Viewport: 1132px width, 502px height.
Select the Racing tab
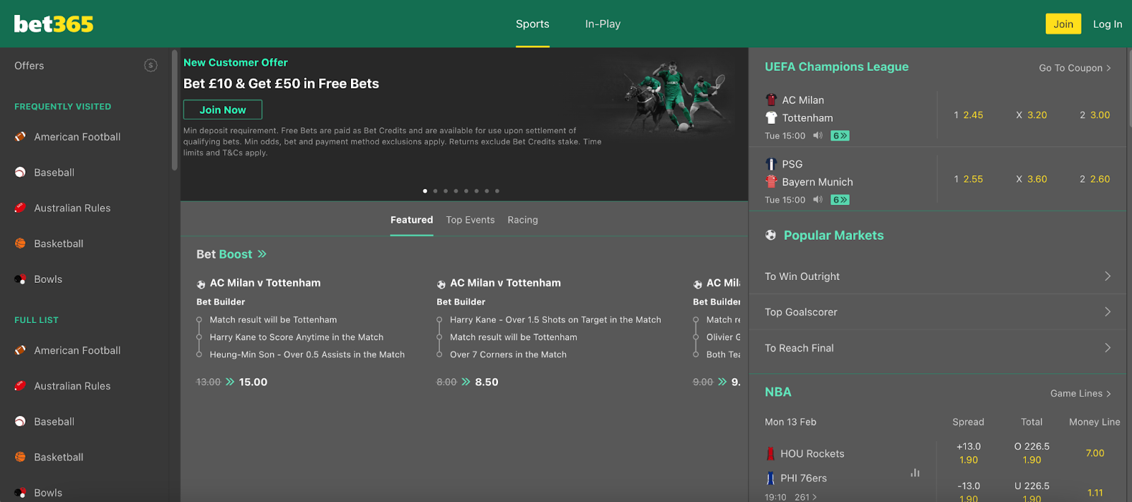point(523,220)
